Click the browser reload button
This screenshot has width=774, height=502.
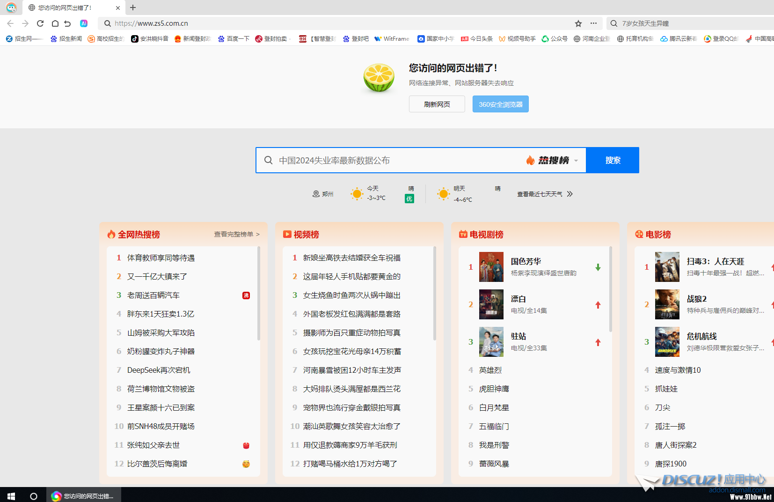point(40,23)
